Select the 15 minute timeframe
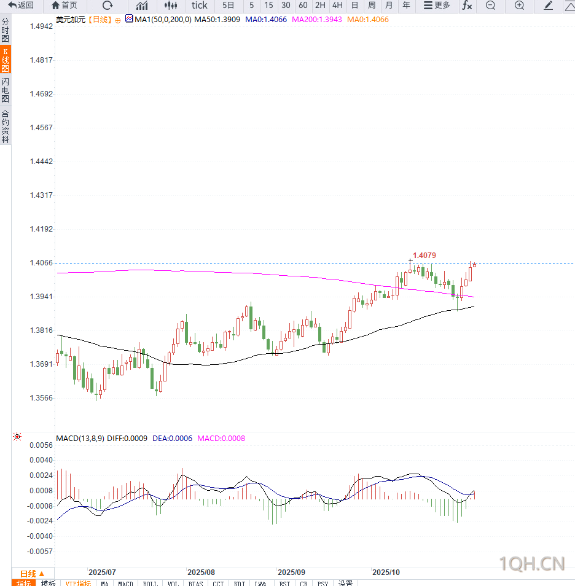Image resolution: width=575 pixels, height=586 pixels. click(268, 6)
